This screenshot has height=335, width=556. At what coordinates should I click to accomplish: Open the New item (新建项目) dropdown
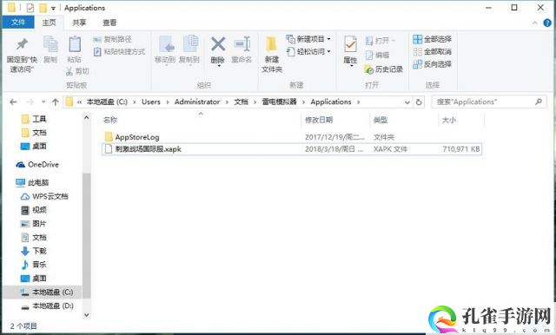[x=308, y=39]
